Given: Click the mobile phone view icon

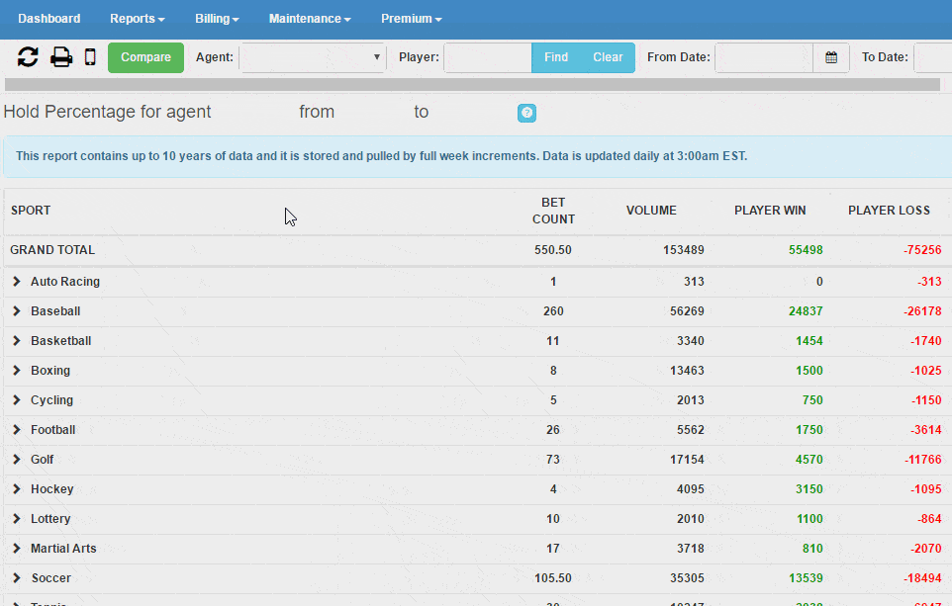Looking at the screenshot, I should point(90,57).
